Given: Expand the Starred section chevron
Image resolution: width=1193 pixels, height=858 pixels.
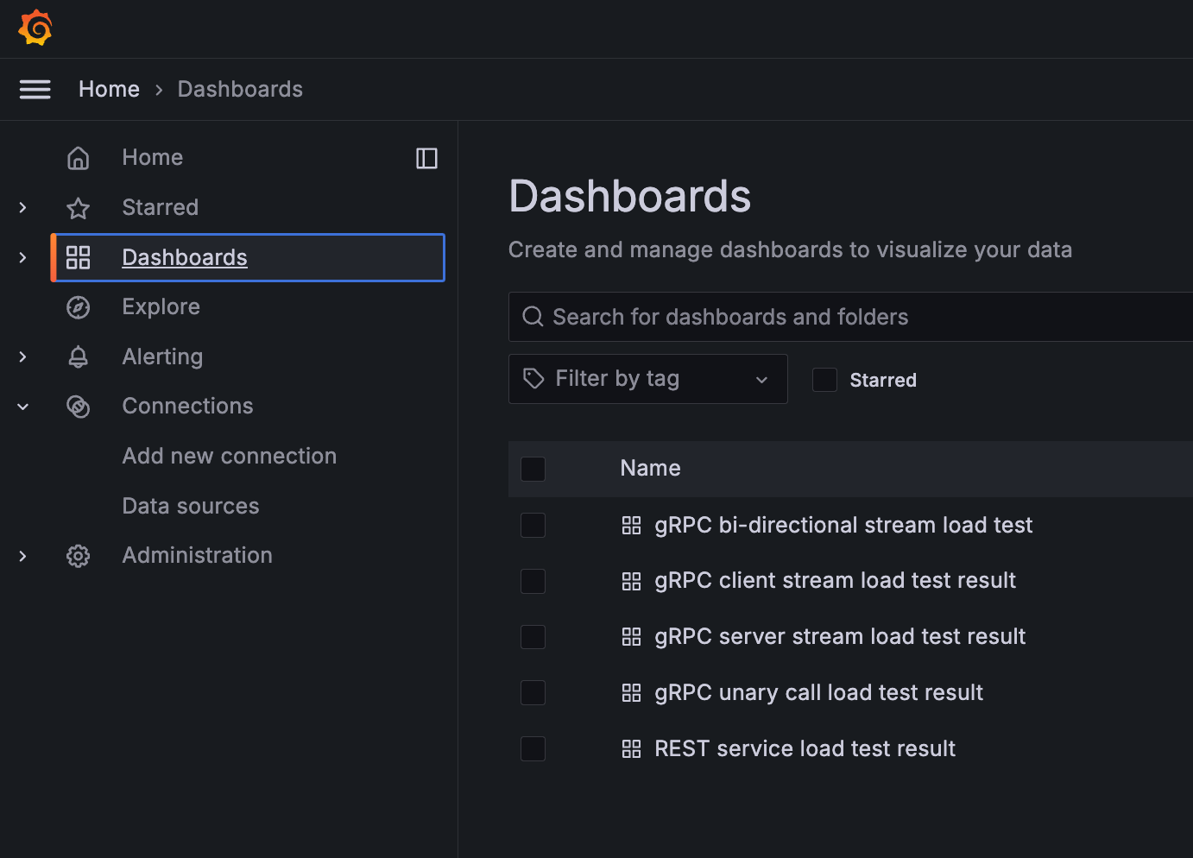Looking at the screenshot, I should (23, 208).
